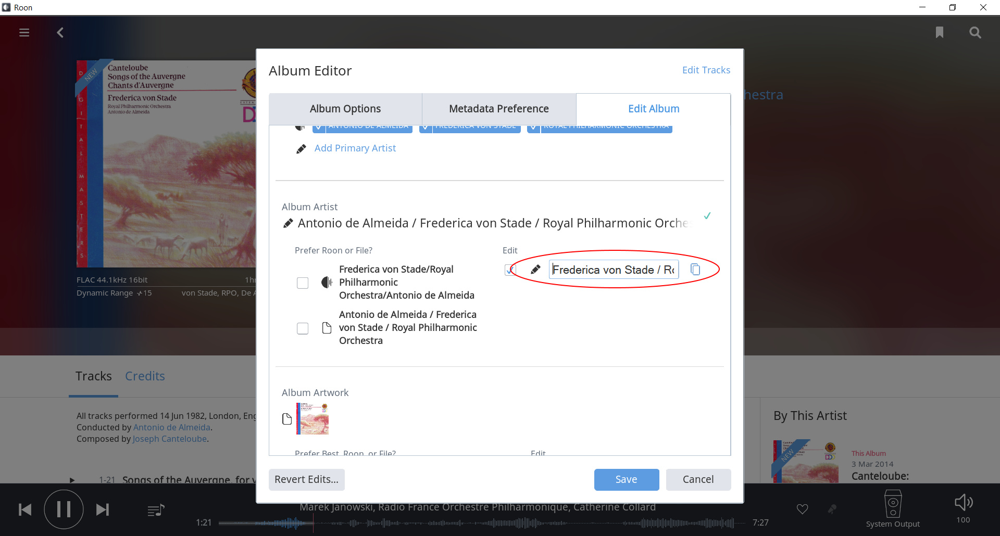Open the Credits tab on album page
This screenshot has width=1000, height=536.
tap(145, 376)
